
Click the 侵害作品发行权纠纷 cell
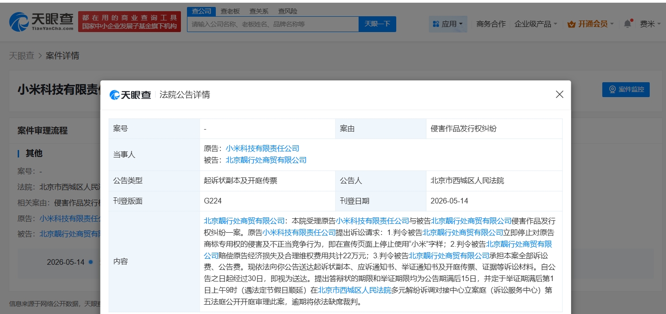(x=494, y=129)
